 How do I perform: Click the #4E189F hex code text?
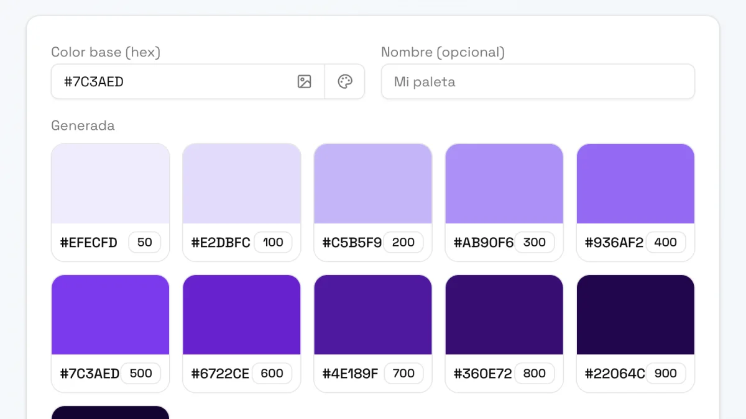350,374
